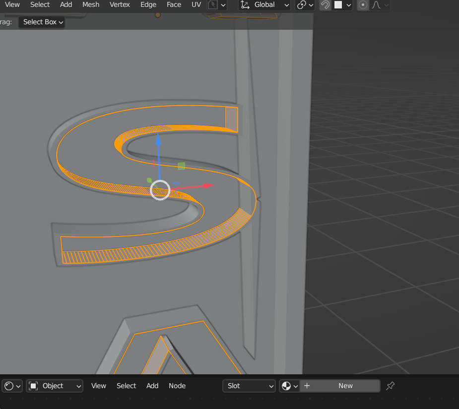Click the blue Z-axis gizmo arrow
This screenshot has height=409, width=459.
click(x=158, y=139)
